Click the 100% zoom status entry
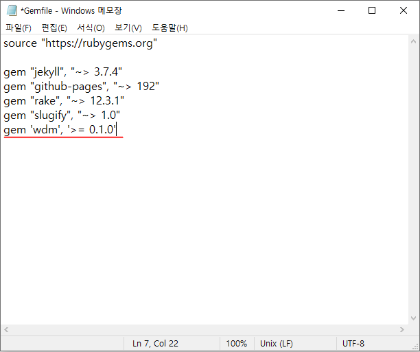This screenshot has height=352, width=420. coord(237,344)
